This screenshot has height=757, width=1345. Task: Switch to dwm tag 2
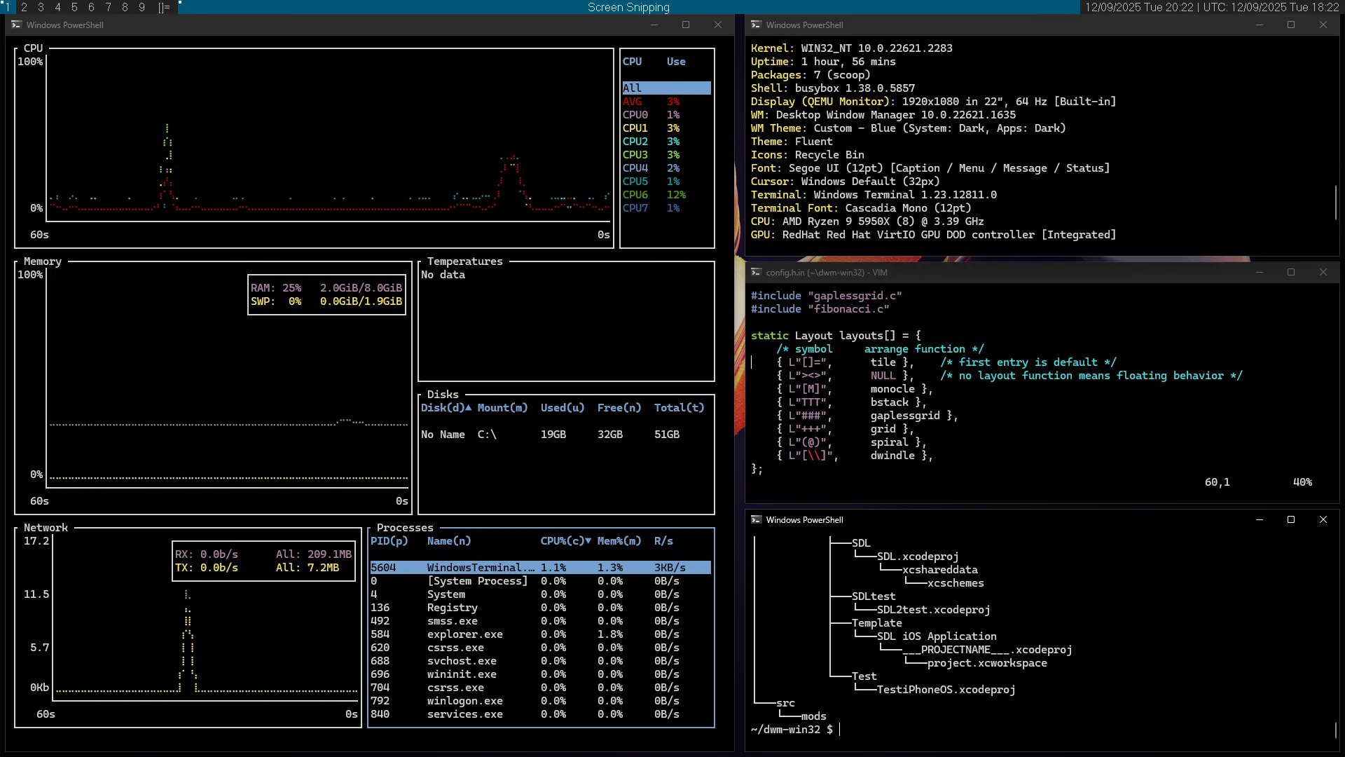click(x=24, y=7)
